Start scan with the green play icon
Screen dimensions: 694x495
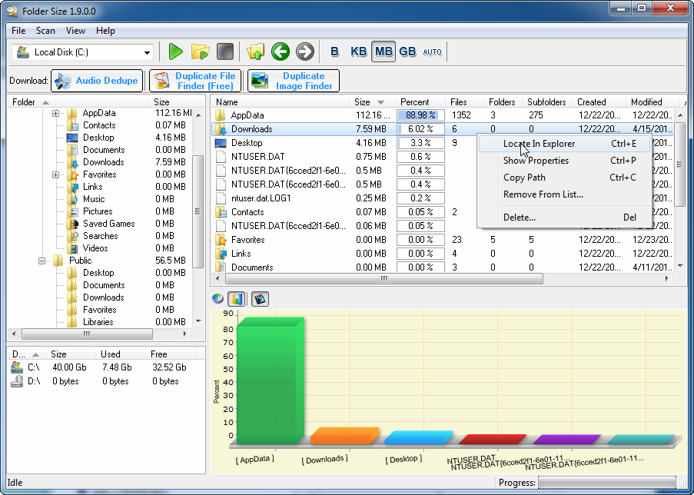(176, 51)
